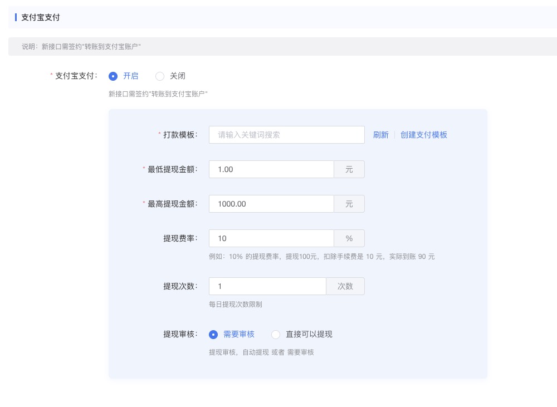Screen dimensions: 557x407
Task: Click the 提现审核 label
Action: [180, 334]
